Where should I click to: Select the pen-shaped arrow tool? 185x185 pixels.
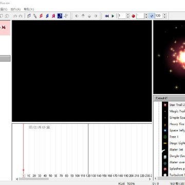pos(35,16)
